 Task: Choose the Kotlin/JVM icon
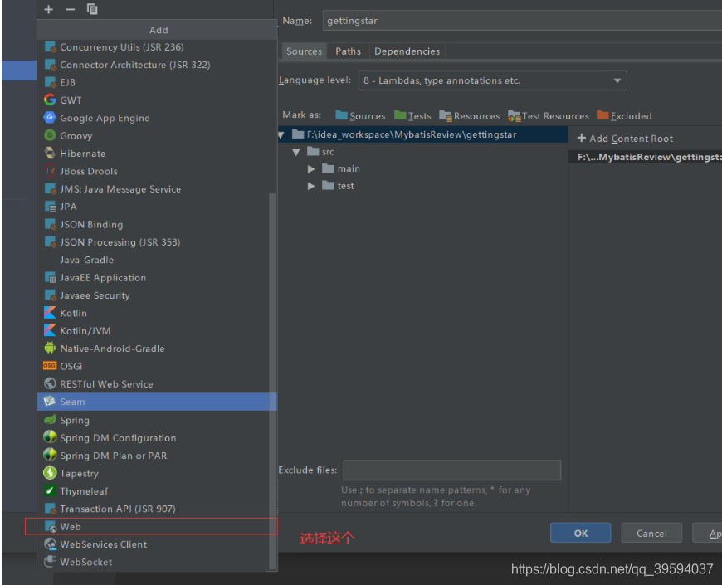[x=50, y=330]
